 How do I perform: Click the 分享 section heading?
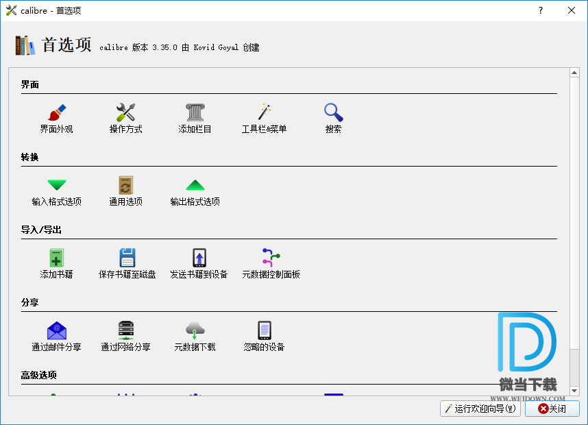30,302
